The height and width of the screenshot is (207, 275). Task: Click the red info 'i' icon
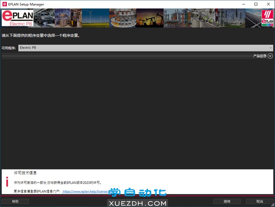7,181
